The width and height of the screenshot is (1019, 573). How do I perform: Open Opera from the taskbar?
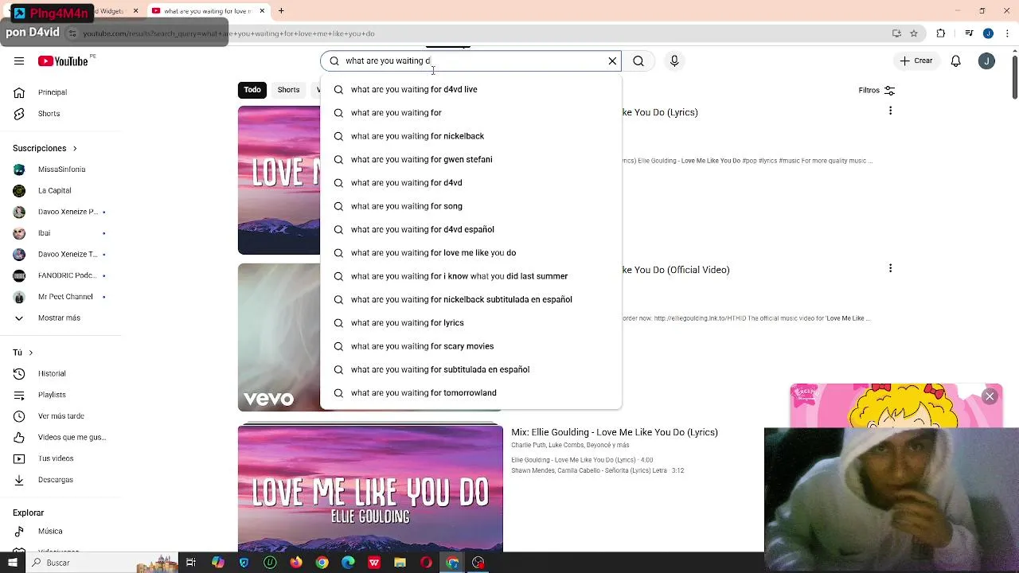click(426, 563)
